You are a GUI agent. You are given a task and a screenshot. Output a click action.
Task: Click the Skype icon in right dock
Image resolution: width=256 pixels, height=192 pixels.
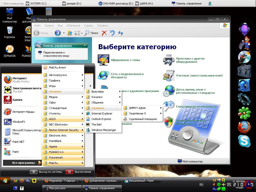click(244, 141)
